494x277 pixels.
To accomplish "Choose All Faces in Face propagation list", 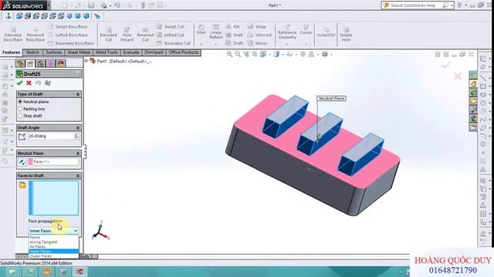I will click(x=53, y=247).
